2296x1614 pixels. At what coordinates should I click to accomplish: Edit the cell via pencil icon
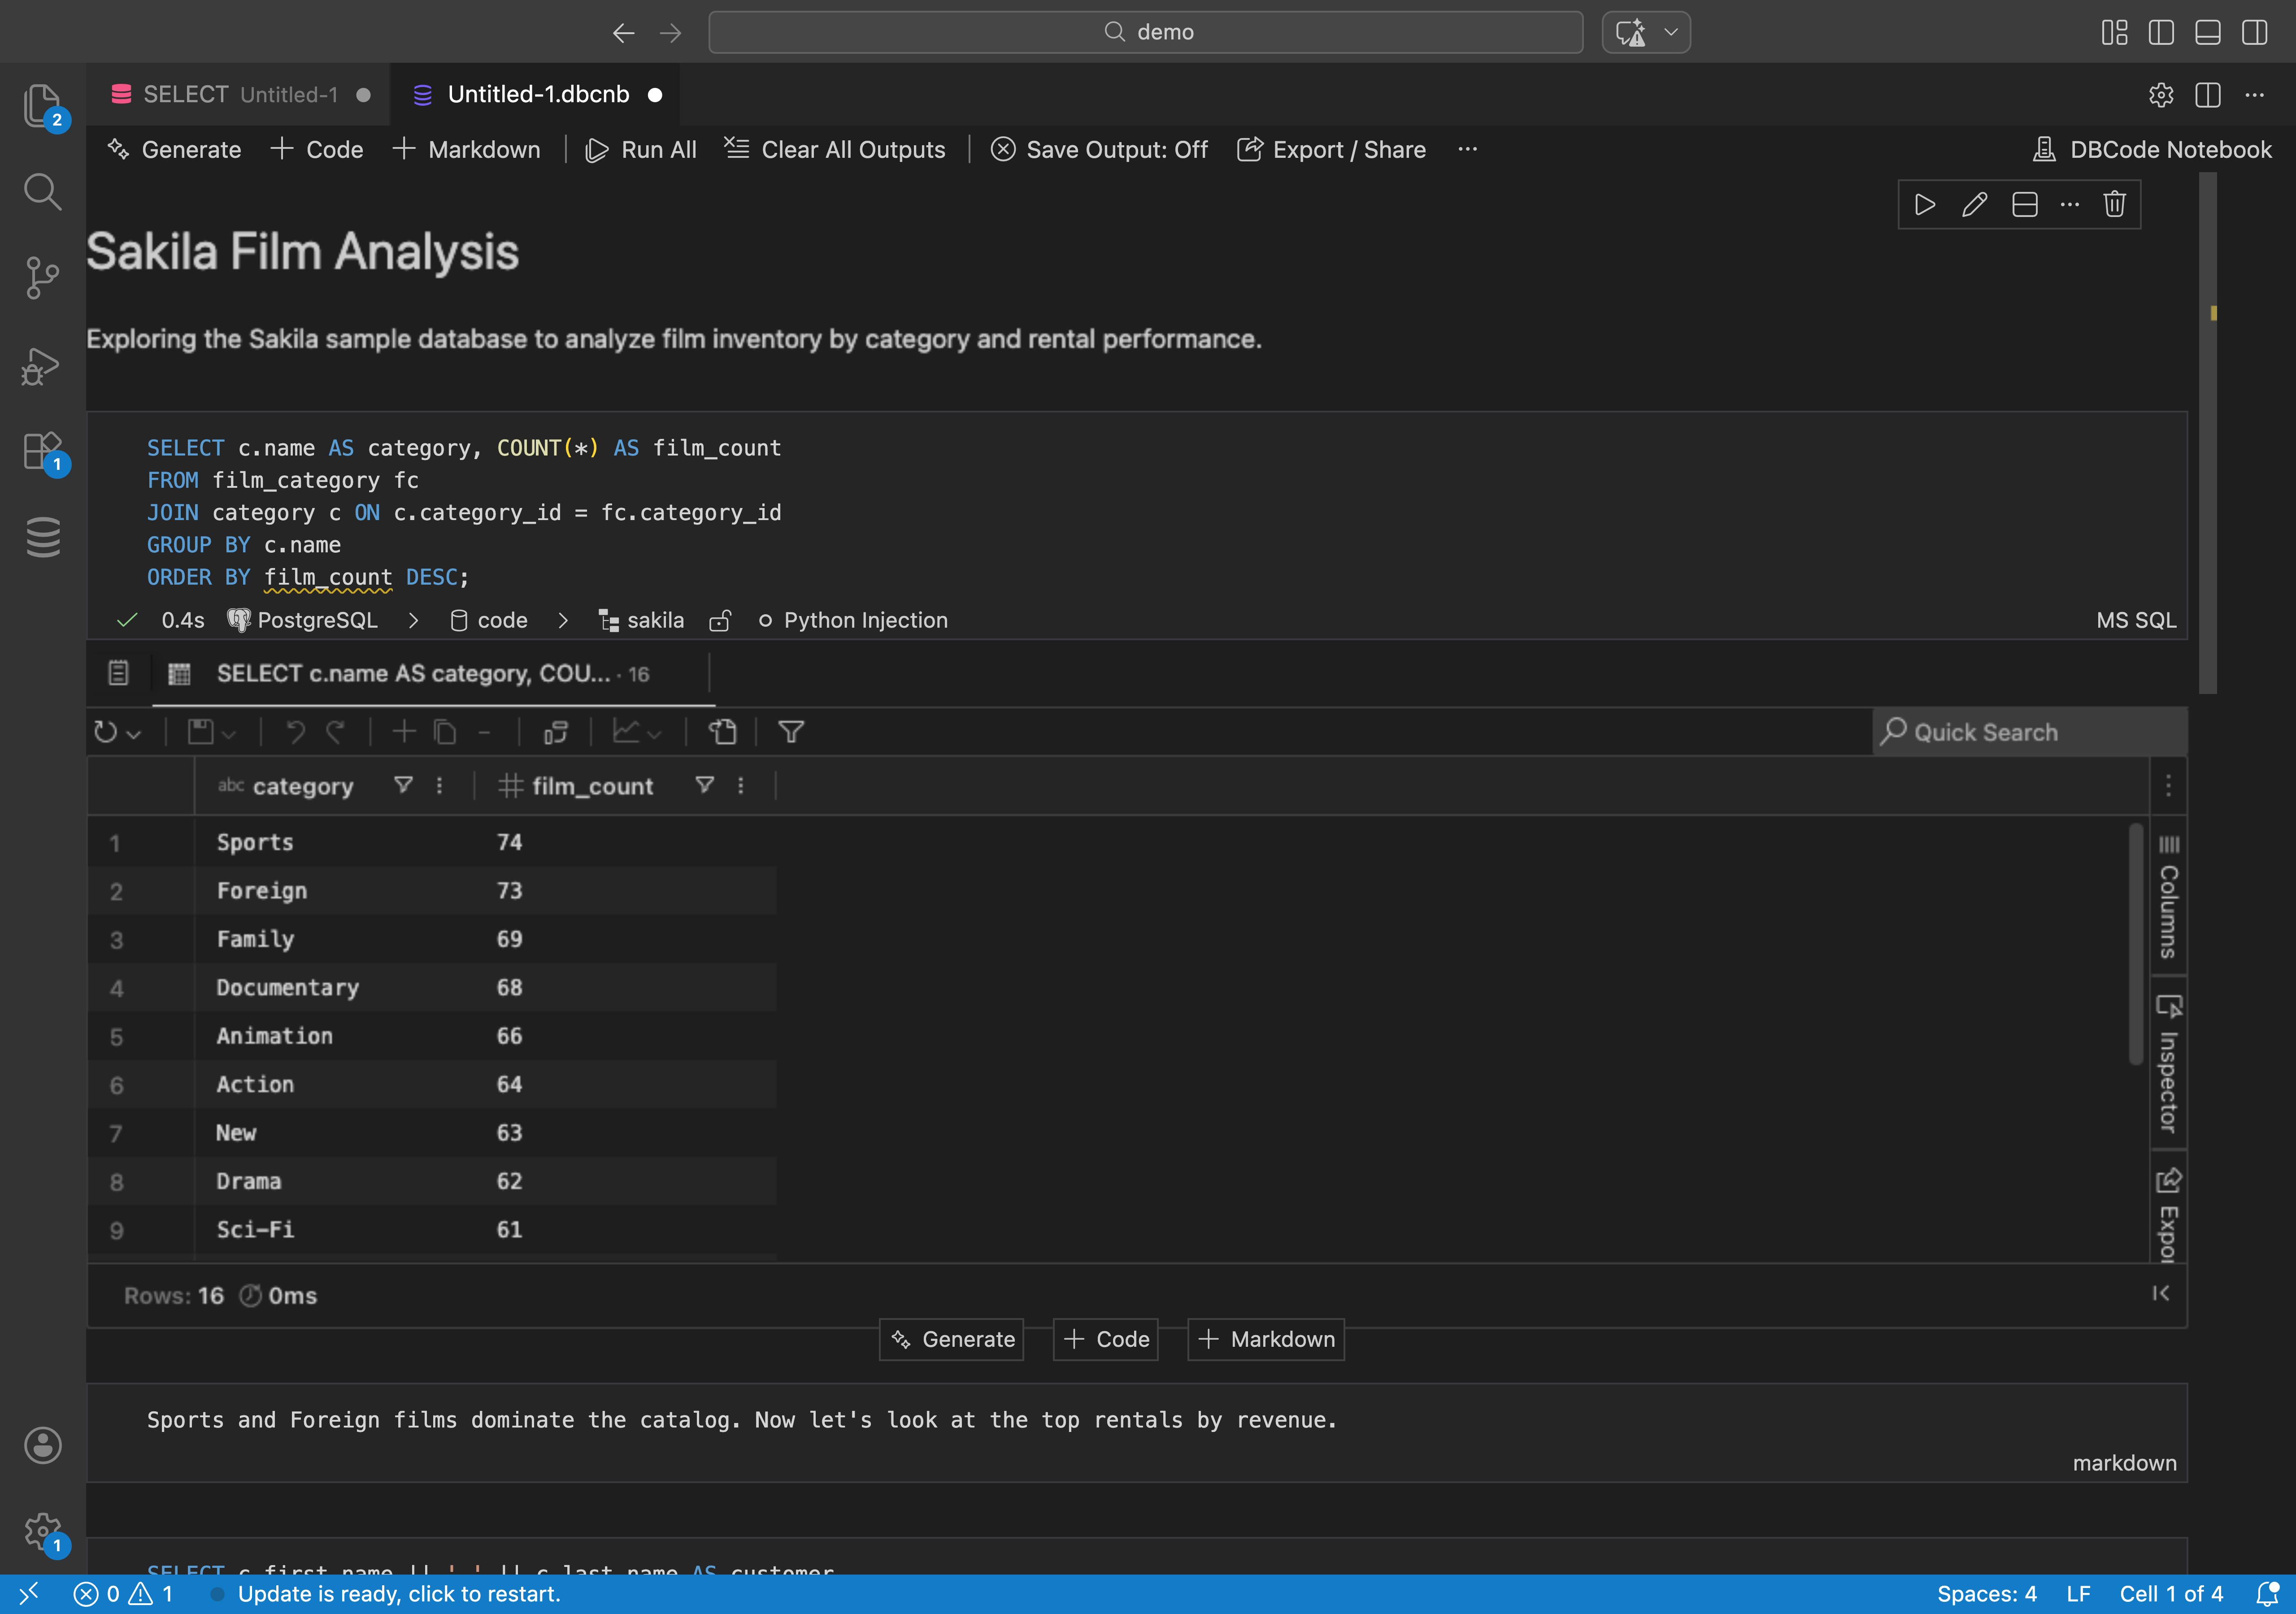[x=1975, y=204]
